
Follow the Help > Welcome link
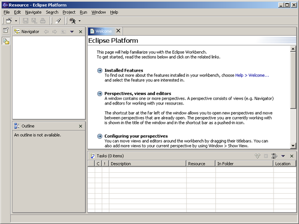(x=252, y=75)
